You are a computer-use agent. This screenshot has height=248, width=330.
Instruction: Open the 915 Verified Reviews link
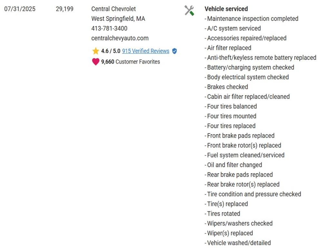[x=146, y=51]
